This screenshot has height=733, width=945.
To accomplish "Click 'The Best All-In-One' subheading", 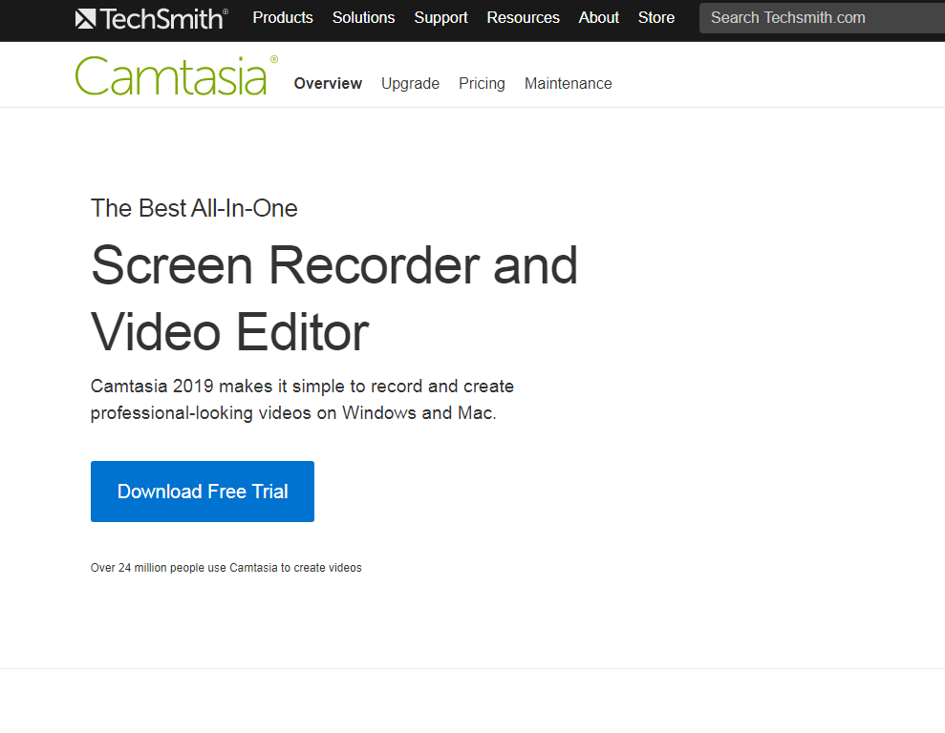I will [x=194, y=208].
